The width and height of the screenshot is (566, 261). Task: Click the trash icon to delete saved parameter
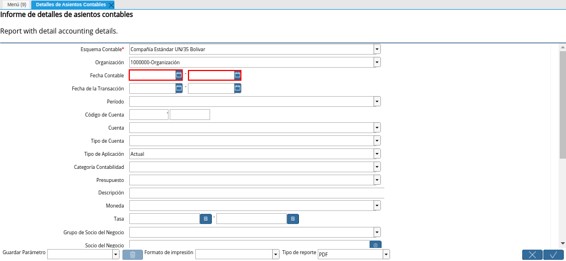pos(133,255)
